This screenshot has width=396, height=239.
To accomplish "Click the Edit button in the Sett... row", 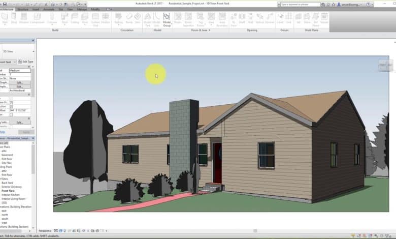I will coord(20,123).
